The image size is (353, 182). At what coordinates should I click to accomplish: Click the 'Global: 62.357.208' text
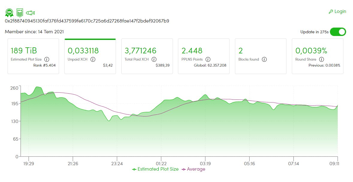point(210,65)
